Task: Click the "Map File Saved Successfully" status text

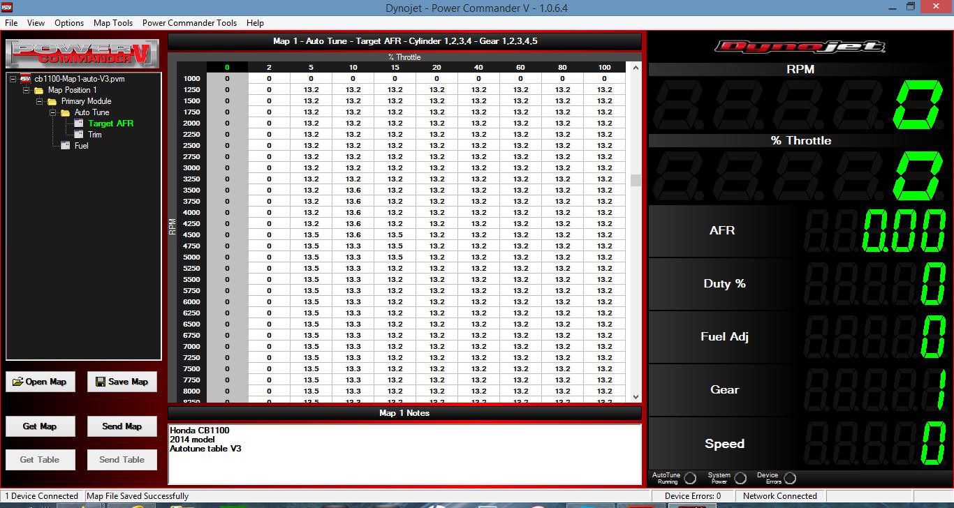Action: pyautogui.click(x=138, y=496)
